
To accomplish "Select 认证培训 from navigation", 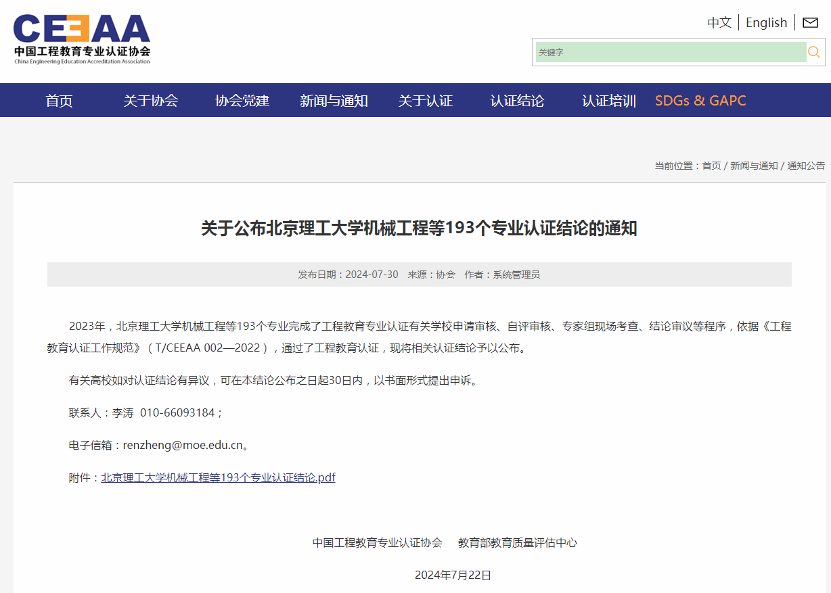I will pyautogui.click(x=608, y=101).
